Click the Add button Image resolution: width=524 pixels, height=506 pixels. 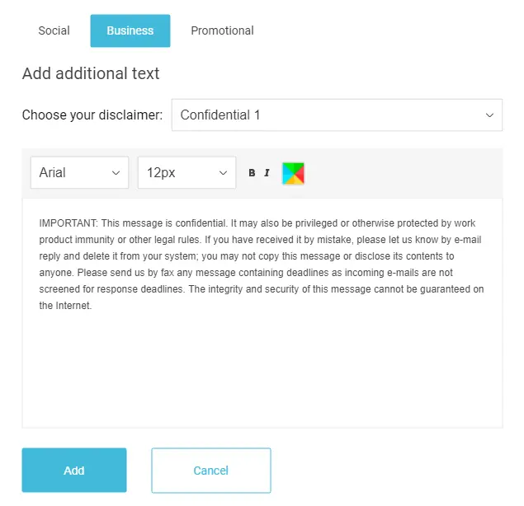point(74,470)
